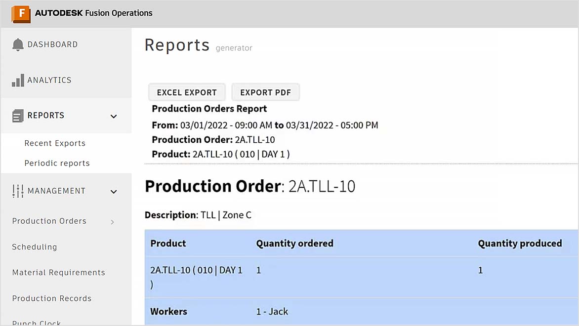The image size is (579, 326).
Task: Open Recent Exports in the sidebar
Action: [x=54, y=143]
